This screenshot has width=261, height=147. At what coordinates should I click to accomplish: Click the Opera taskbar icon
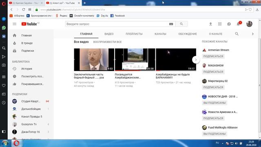coord(16,143)
